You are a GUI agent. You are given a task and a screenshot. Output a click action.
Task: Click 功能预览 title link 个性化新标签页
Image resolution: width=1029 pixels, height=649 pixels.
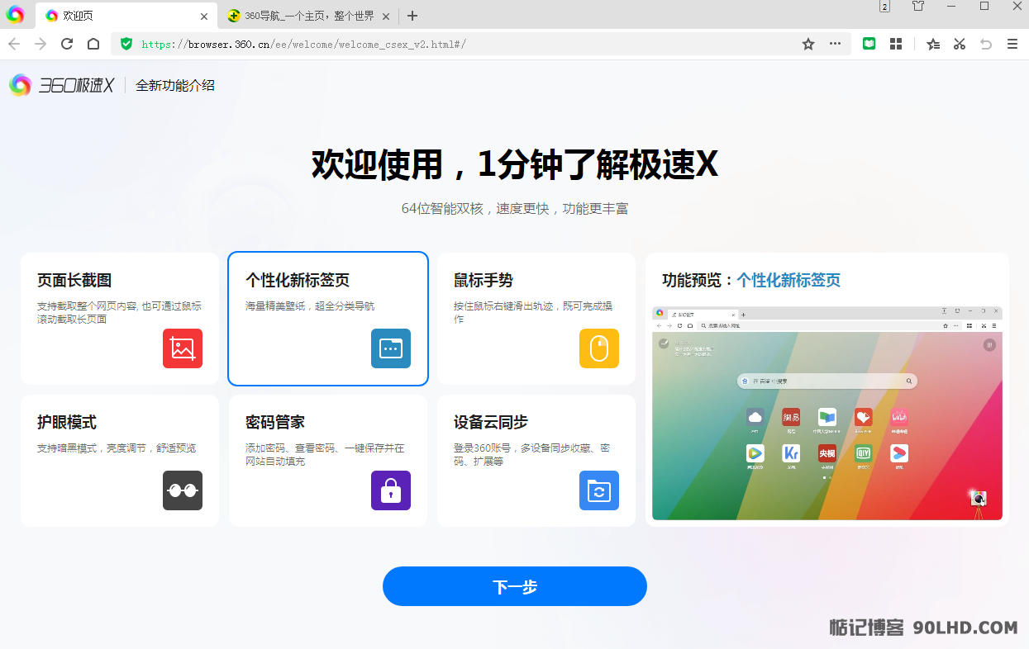(x=788, y=280)
